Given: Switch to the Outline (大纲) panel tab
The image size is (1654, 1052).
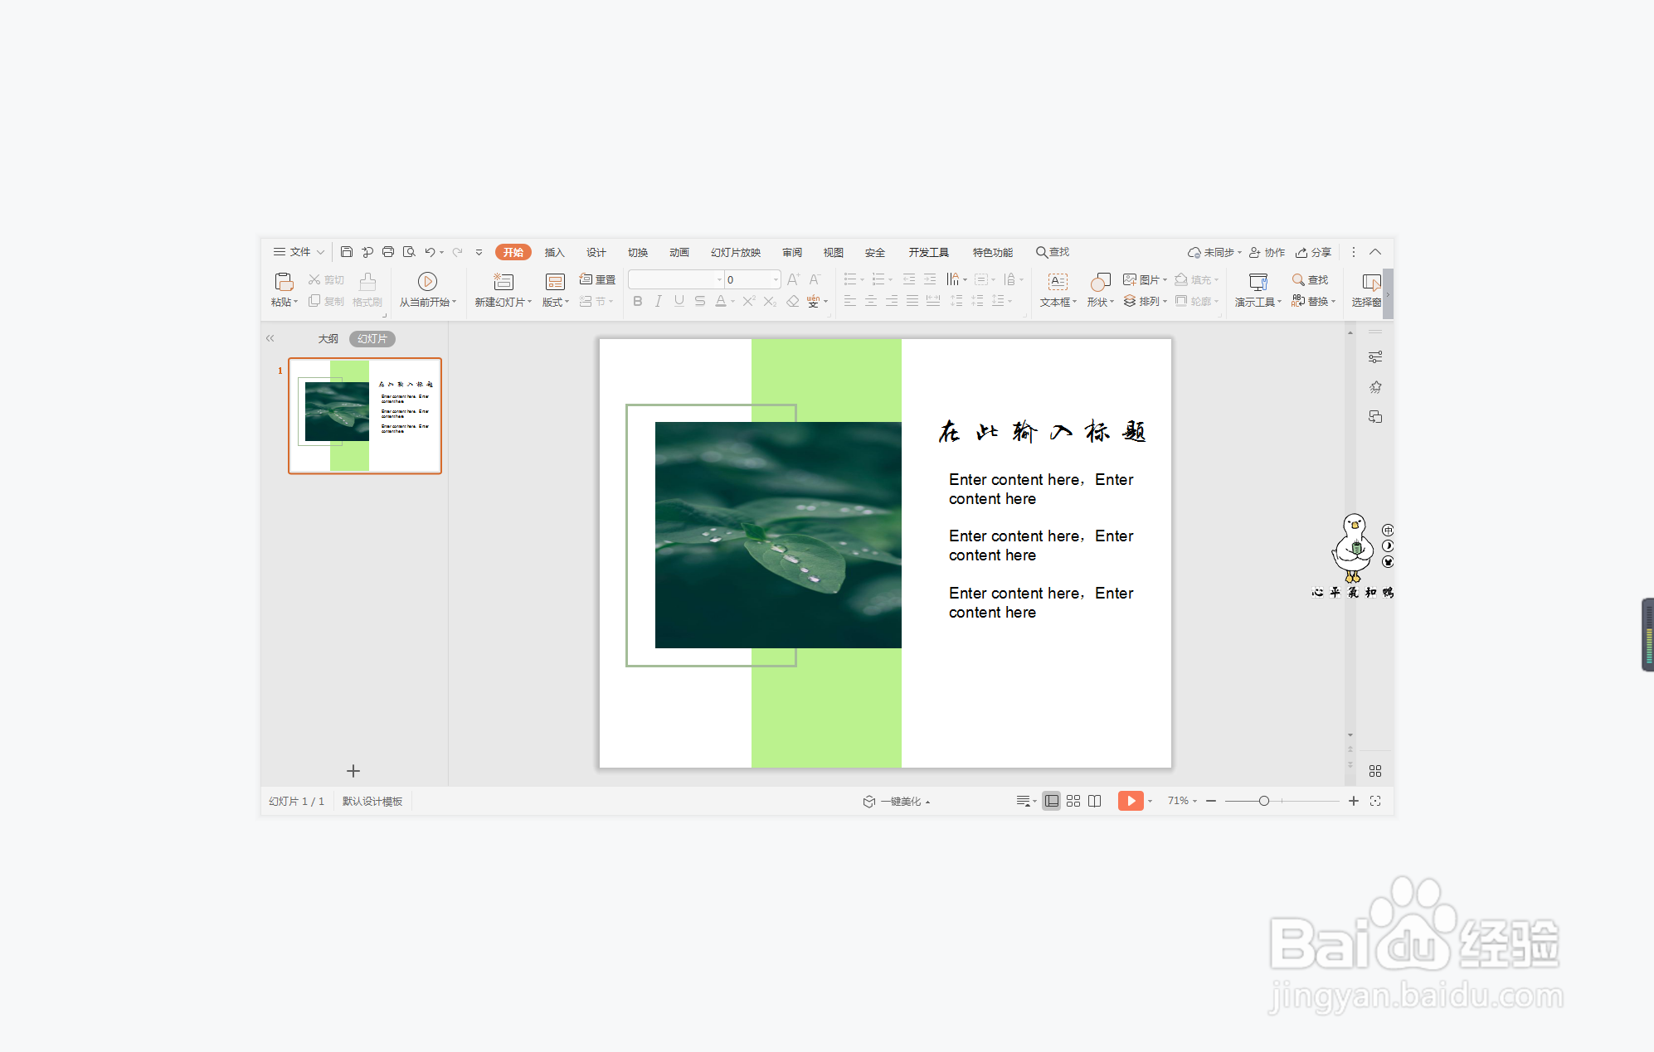Looking at the screenshot, I should coord(328,339).
